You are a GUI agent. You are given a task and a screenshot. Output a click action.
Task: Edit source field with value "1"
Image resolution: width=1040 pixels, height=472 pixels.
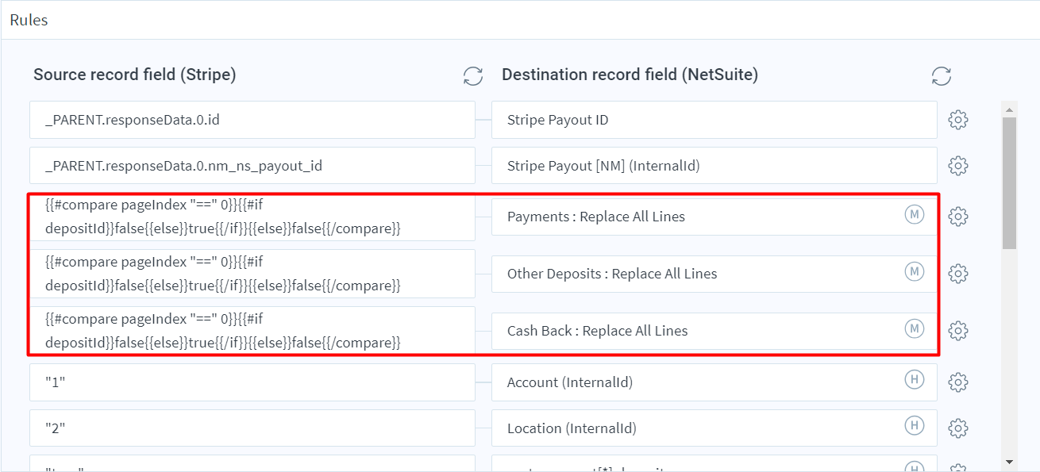click(252, 382)
